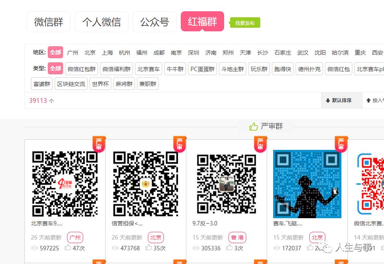
Task: Open the 信誉担保<... QR code thumbnail
Action: point(146,184)
